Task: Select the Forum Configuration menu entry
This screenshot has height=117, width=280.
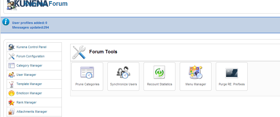Action: coord(30,56)
